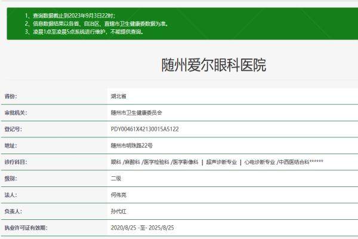Screen dimensions: 358x239
Task: Click the 登记号 label
Action: point(13,129)
